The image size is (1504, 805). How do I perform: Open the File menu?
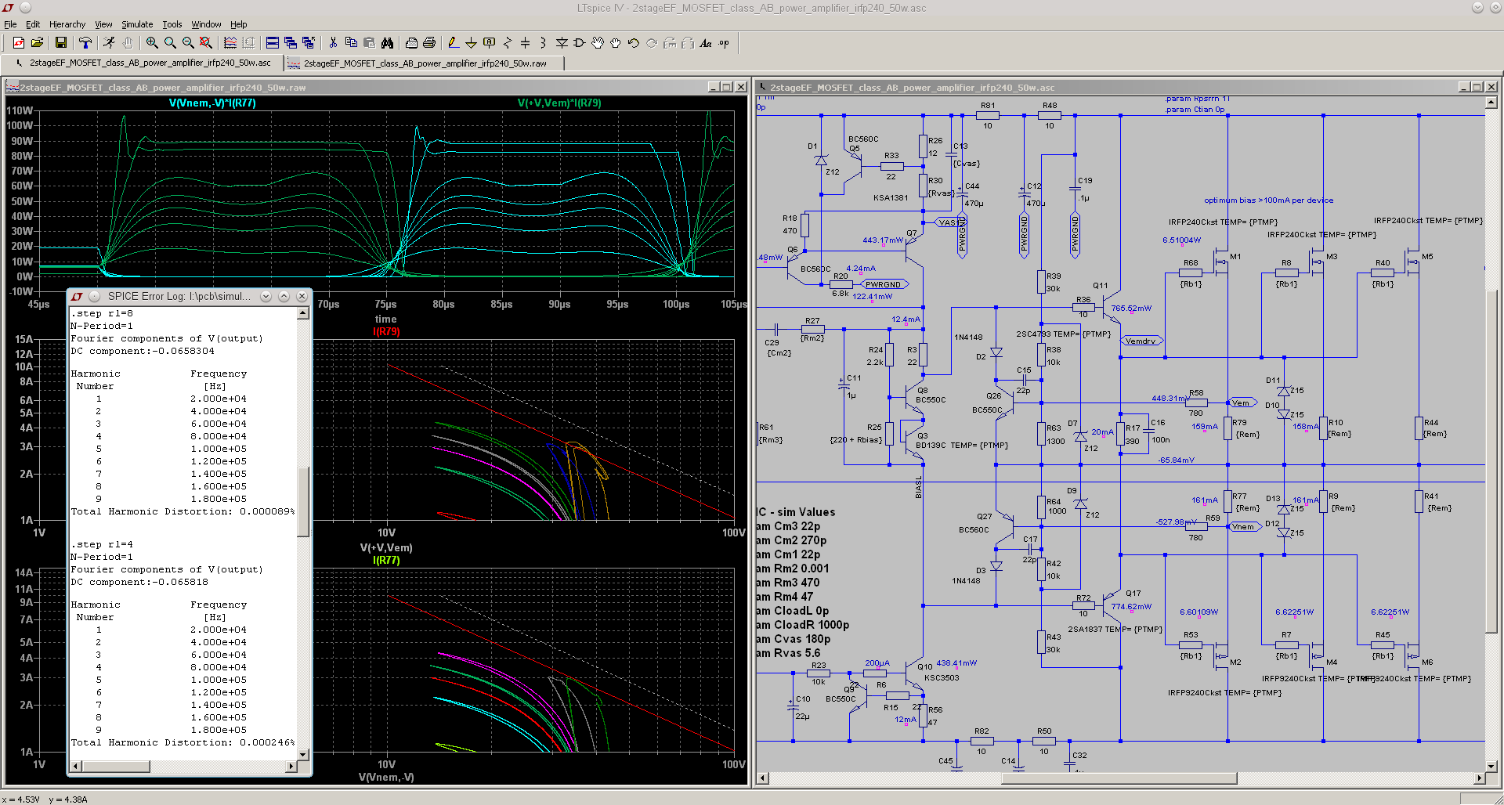10,24
